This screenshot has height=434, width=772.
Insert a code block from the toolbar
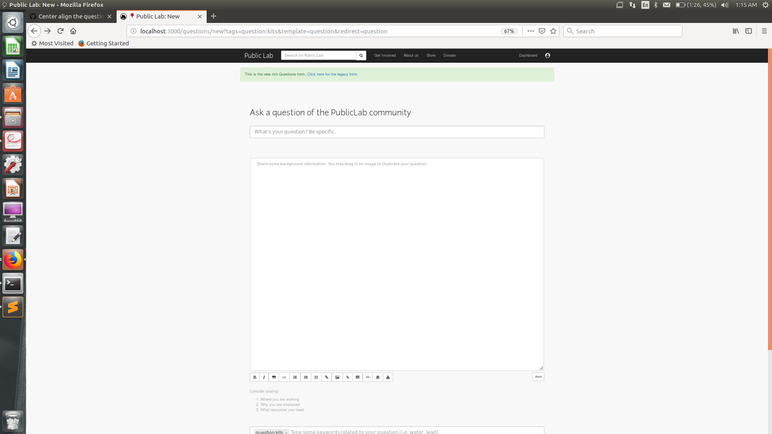click(284, 377)
